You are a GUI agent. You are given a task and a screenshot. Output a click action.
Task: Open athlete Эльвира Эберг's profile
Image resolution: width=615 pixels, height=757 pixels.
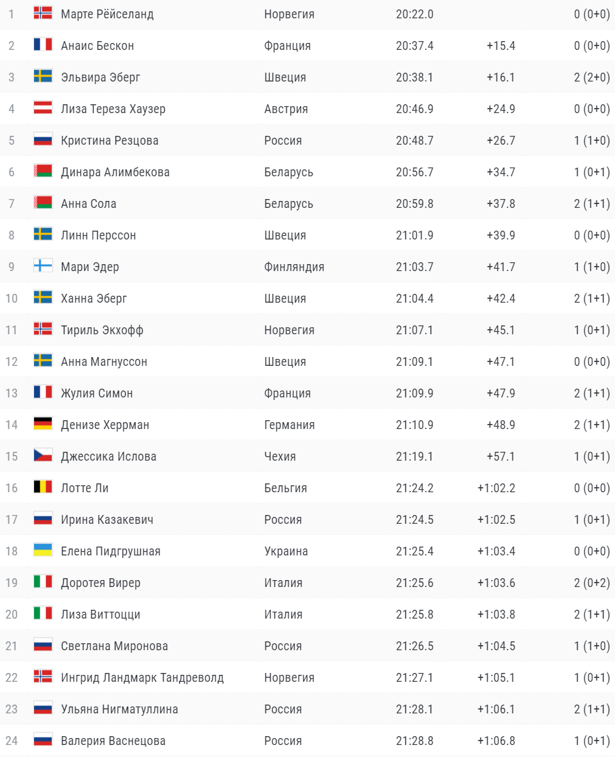[100, 77]
